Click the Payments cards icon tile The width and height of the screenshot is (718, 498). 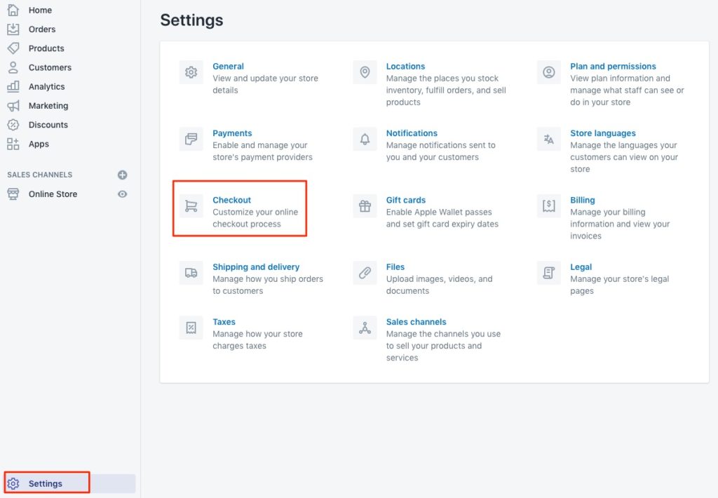(191, 140)
